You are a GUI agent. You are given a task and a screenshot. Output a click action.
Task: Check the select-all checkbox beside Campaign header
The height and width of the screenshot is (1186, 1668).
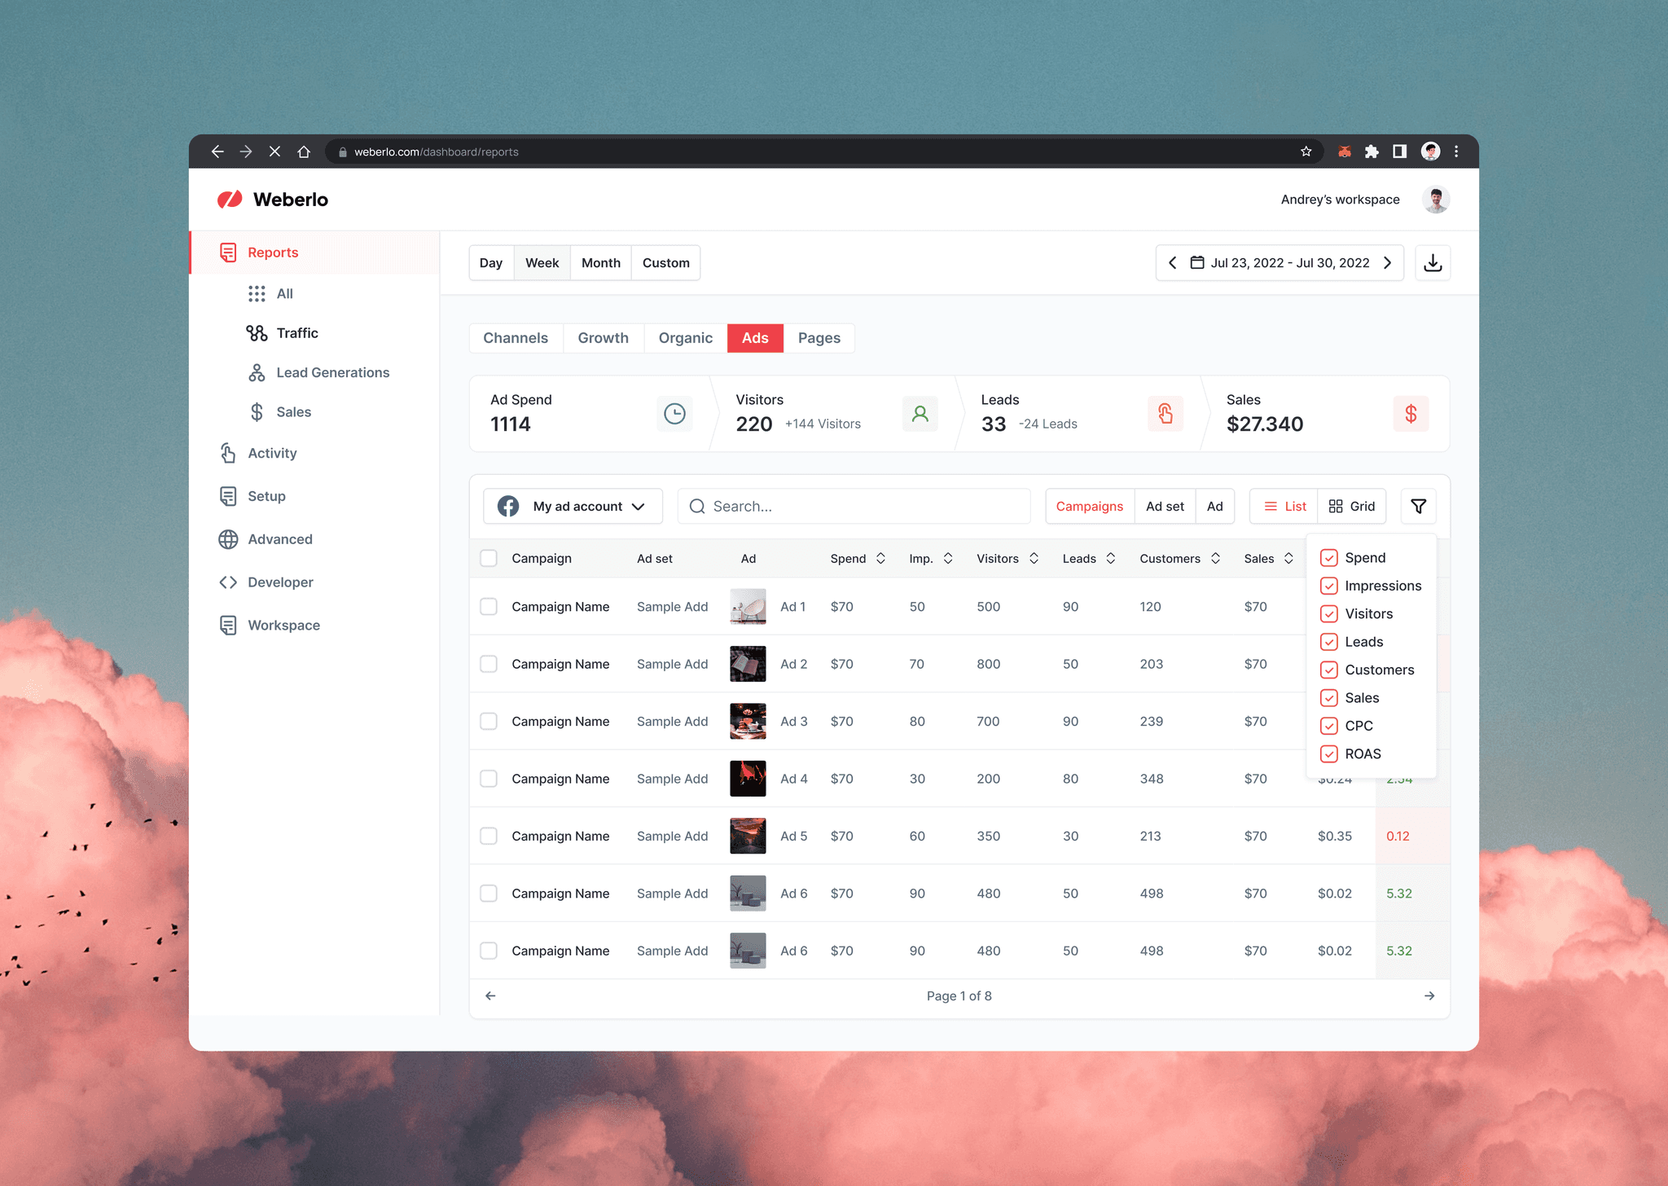pyautogui.click(x=489, y=558)
